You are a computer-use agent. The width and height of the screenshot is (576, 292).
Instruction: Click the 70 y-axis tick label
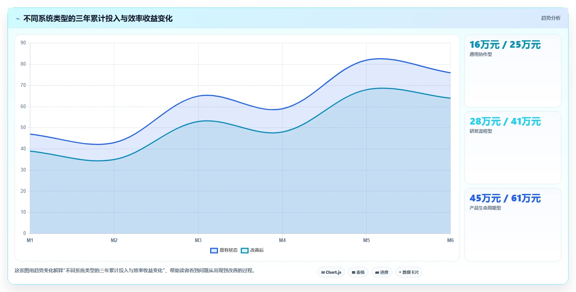[x=23, y=85]
